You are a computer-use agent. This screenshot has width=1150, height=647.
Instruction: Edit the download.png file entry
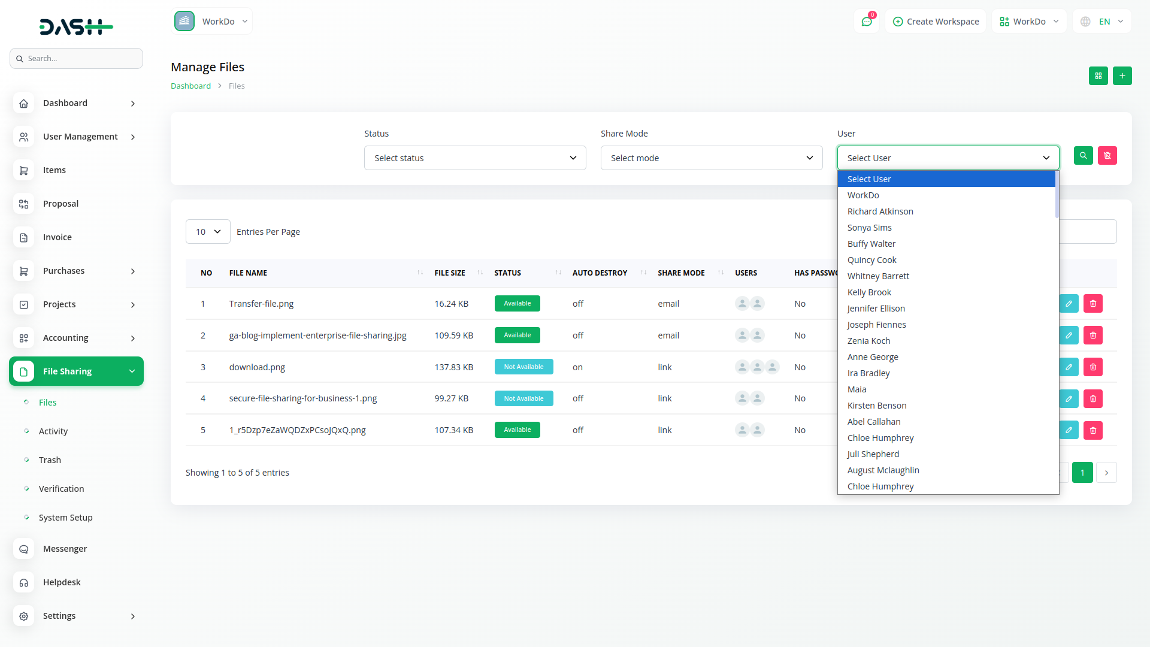pos(1069,367)
